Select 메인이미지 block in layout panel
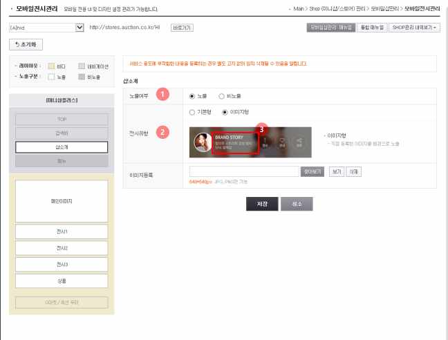This screenshot has width=448, height=340. 62,201
